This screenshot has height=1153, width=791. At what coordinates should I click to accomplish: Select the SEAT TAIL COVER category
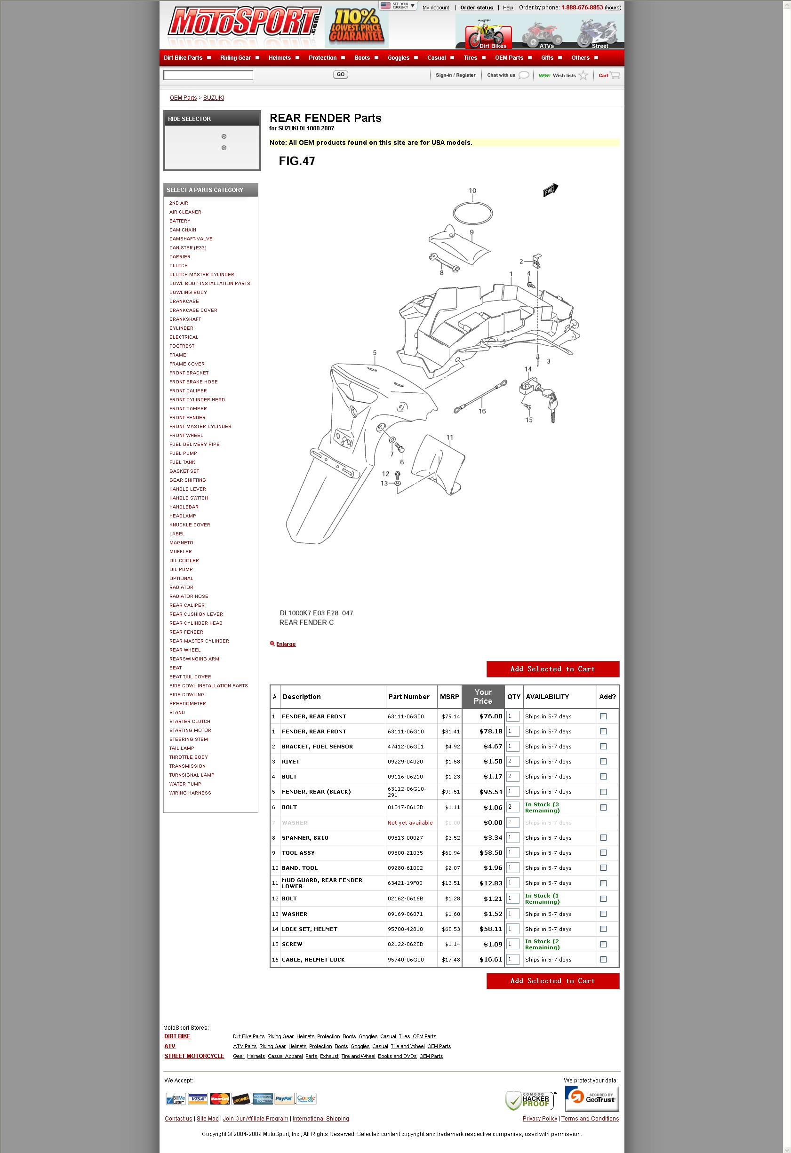pos(190,677)
